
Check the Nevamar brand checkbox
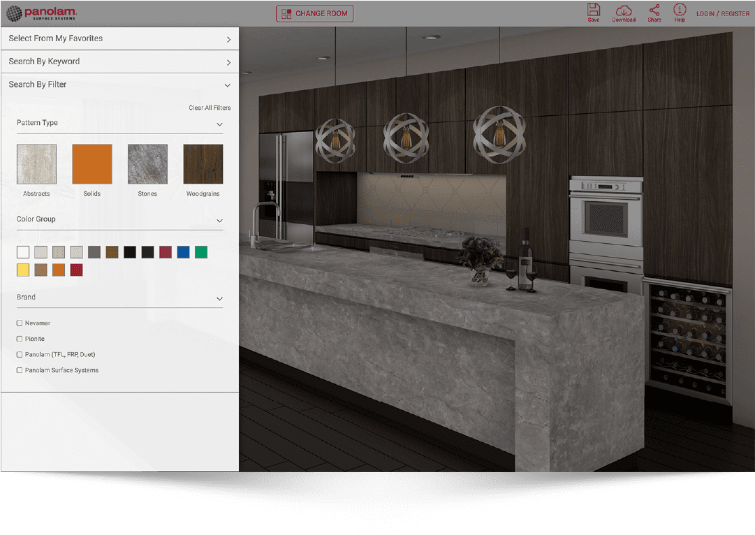coord(20,323)
